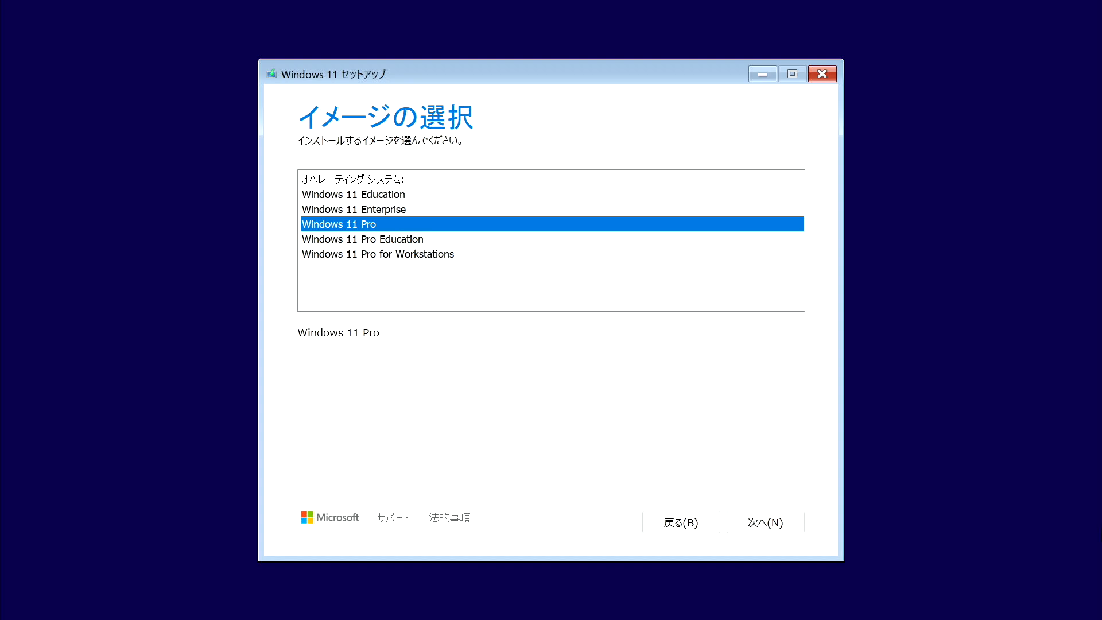Open the 法的事項 legal link
This screenshot has height=620, width=1102.
click(x=449, y=518)
